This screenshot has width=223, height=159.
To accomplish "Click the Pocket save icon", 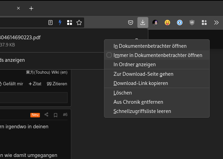I will click(131, 23).
